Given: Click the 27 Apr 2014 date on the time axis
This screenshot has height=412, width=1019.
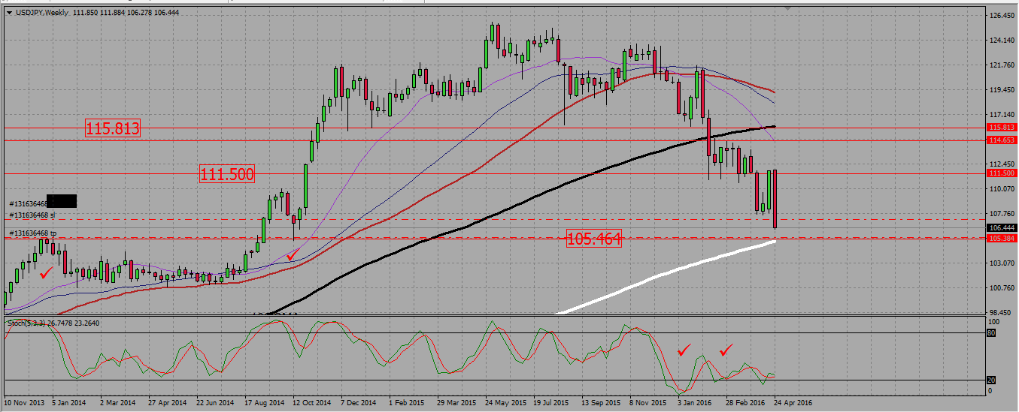Looking at the screenshot, I should tap(168, 403).
